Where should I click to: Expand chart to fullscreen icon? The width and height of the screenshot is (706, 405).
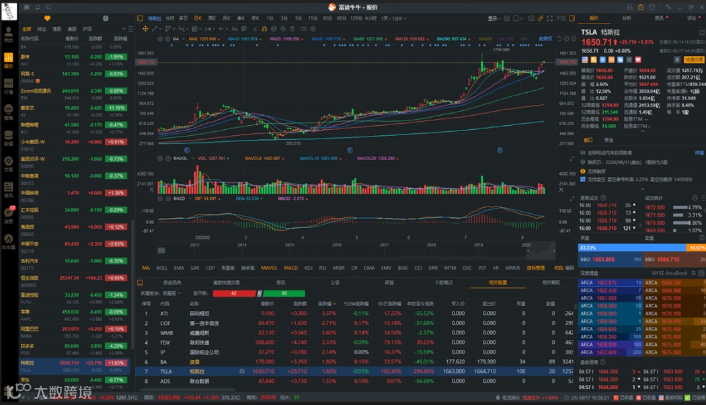pos(550,18)
